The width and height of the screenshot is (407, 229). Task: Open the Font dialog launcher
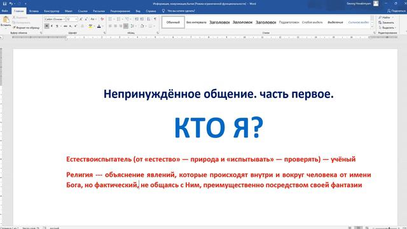[104, 33]
